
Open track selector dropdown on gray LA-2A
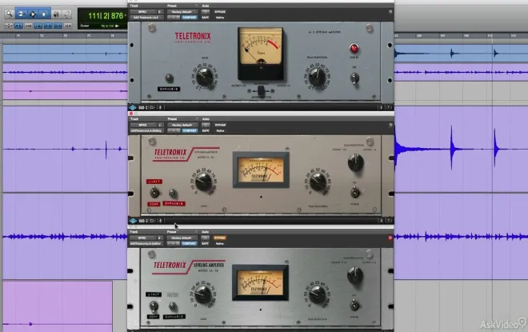[x=142, y=125]
